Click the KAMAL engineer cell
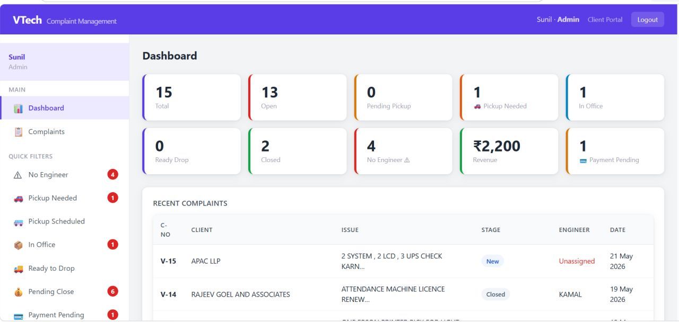The height and width of the screenshot is (322, 679). click(570, 294)
